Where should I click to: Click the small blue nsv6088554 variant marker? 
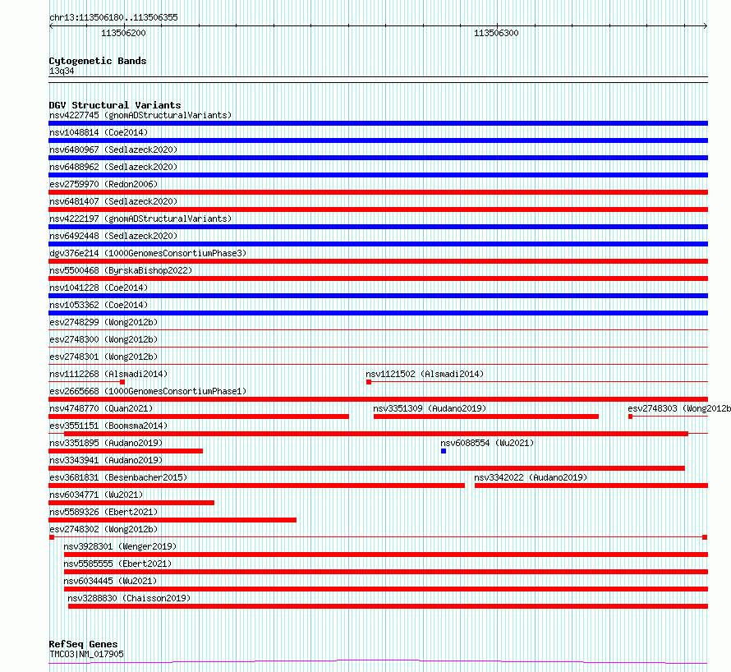444,451
